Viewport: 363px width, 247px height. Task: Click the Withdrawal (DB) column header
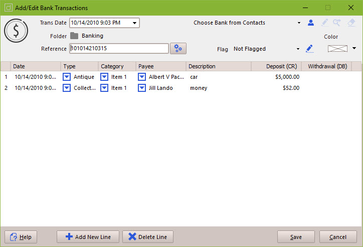[327, 66]
